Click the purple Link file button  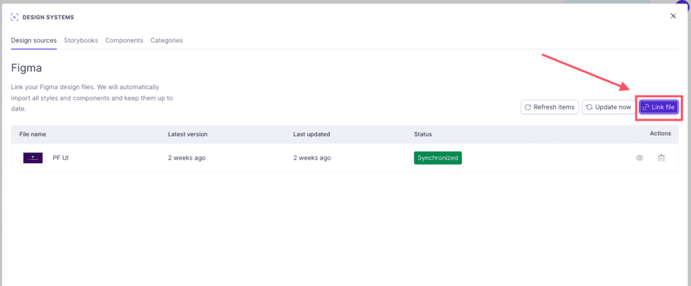click(x=659, y=107)
